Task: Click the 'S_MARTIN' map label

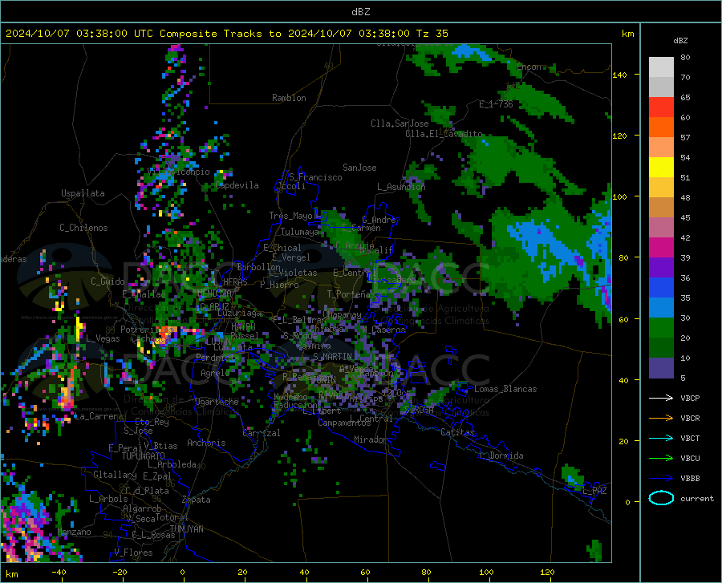Action: click(332, 357)
